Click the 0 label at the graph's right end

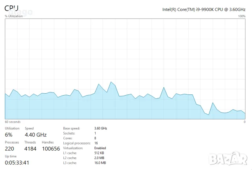coord(245,122)
